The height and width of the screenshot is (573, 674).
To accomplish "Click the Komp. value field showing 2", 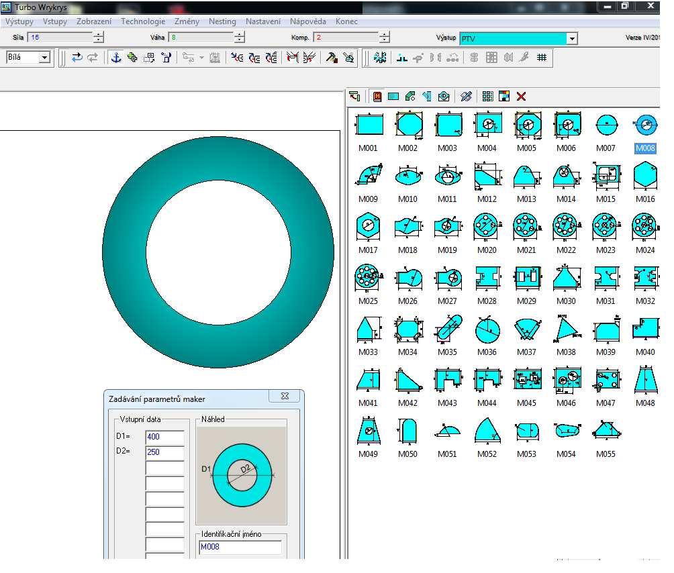I will click(x=346, y=38).
